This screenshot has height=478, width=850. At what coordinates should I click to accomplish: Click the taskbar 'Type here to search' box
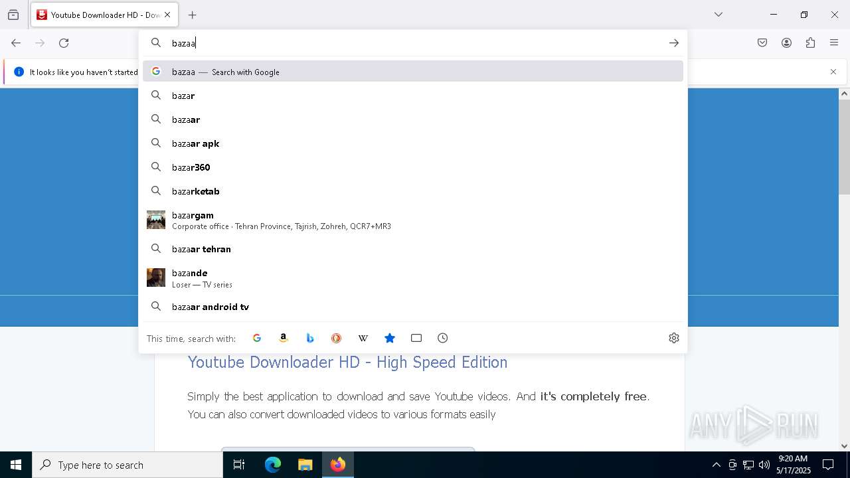click(x=127, y=465)
